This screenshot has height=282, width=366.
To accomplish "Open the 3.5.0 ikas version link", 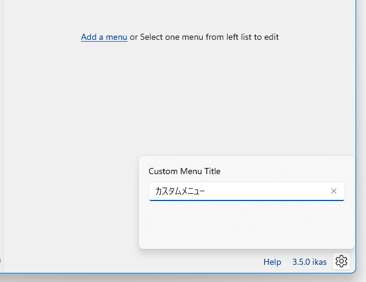I will (310, 262).
